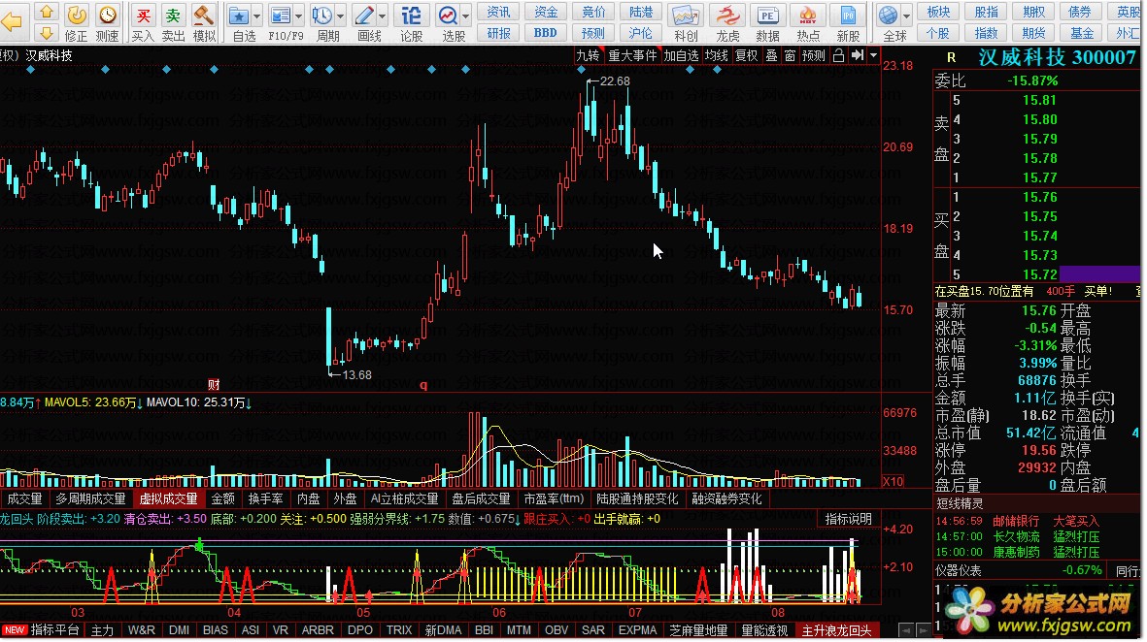Expand the 选股 screener dropdown arrow
The image size is (1147, 642).
(x=465, y=16)
